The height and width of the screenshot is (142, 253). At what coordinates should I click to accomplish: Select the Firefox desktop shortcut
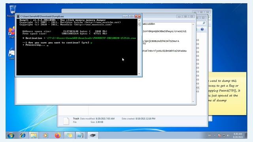pos(11,32)
